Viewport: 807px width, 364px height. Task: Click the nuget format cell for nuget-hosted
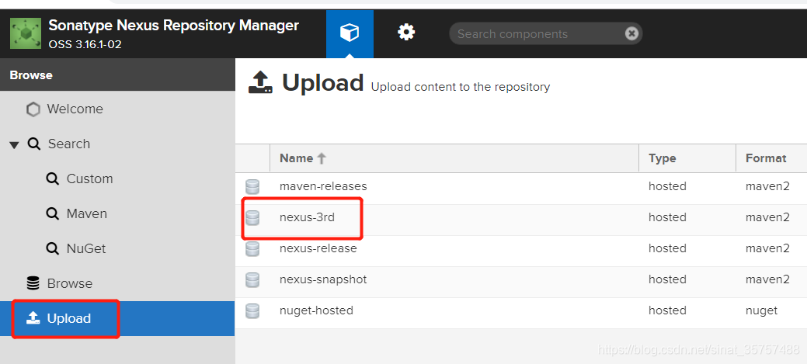point(761,310)
